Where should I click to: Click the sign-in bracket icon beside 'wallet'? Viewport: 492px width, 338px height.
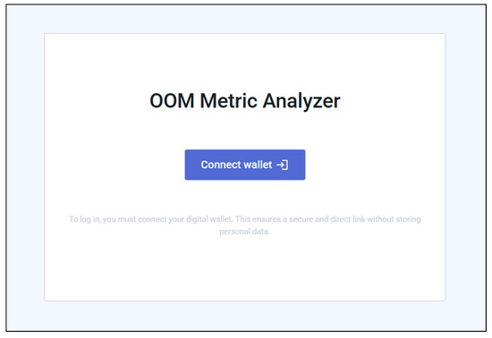pyautogui.click(x=282, y=165)
